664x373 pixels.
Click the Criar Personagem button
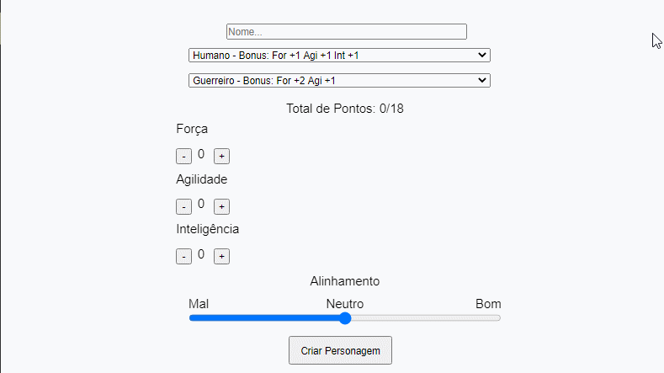coord(340,349)
